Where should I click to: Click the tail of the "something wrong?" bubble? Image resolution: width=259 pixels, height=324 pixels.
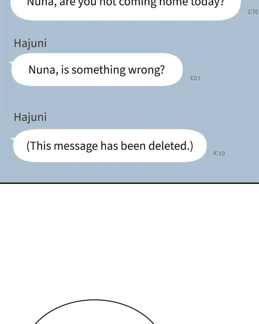coord(11,63)
